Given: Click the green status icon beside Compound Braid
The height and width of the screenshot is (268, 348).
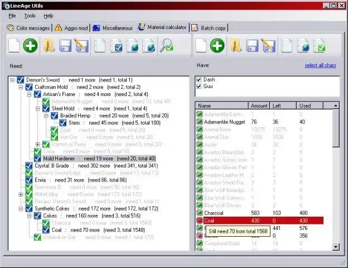Looking at the screenshot, I should [x=200, y=243].
